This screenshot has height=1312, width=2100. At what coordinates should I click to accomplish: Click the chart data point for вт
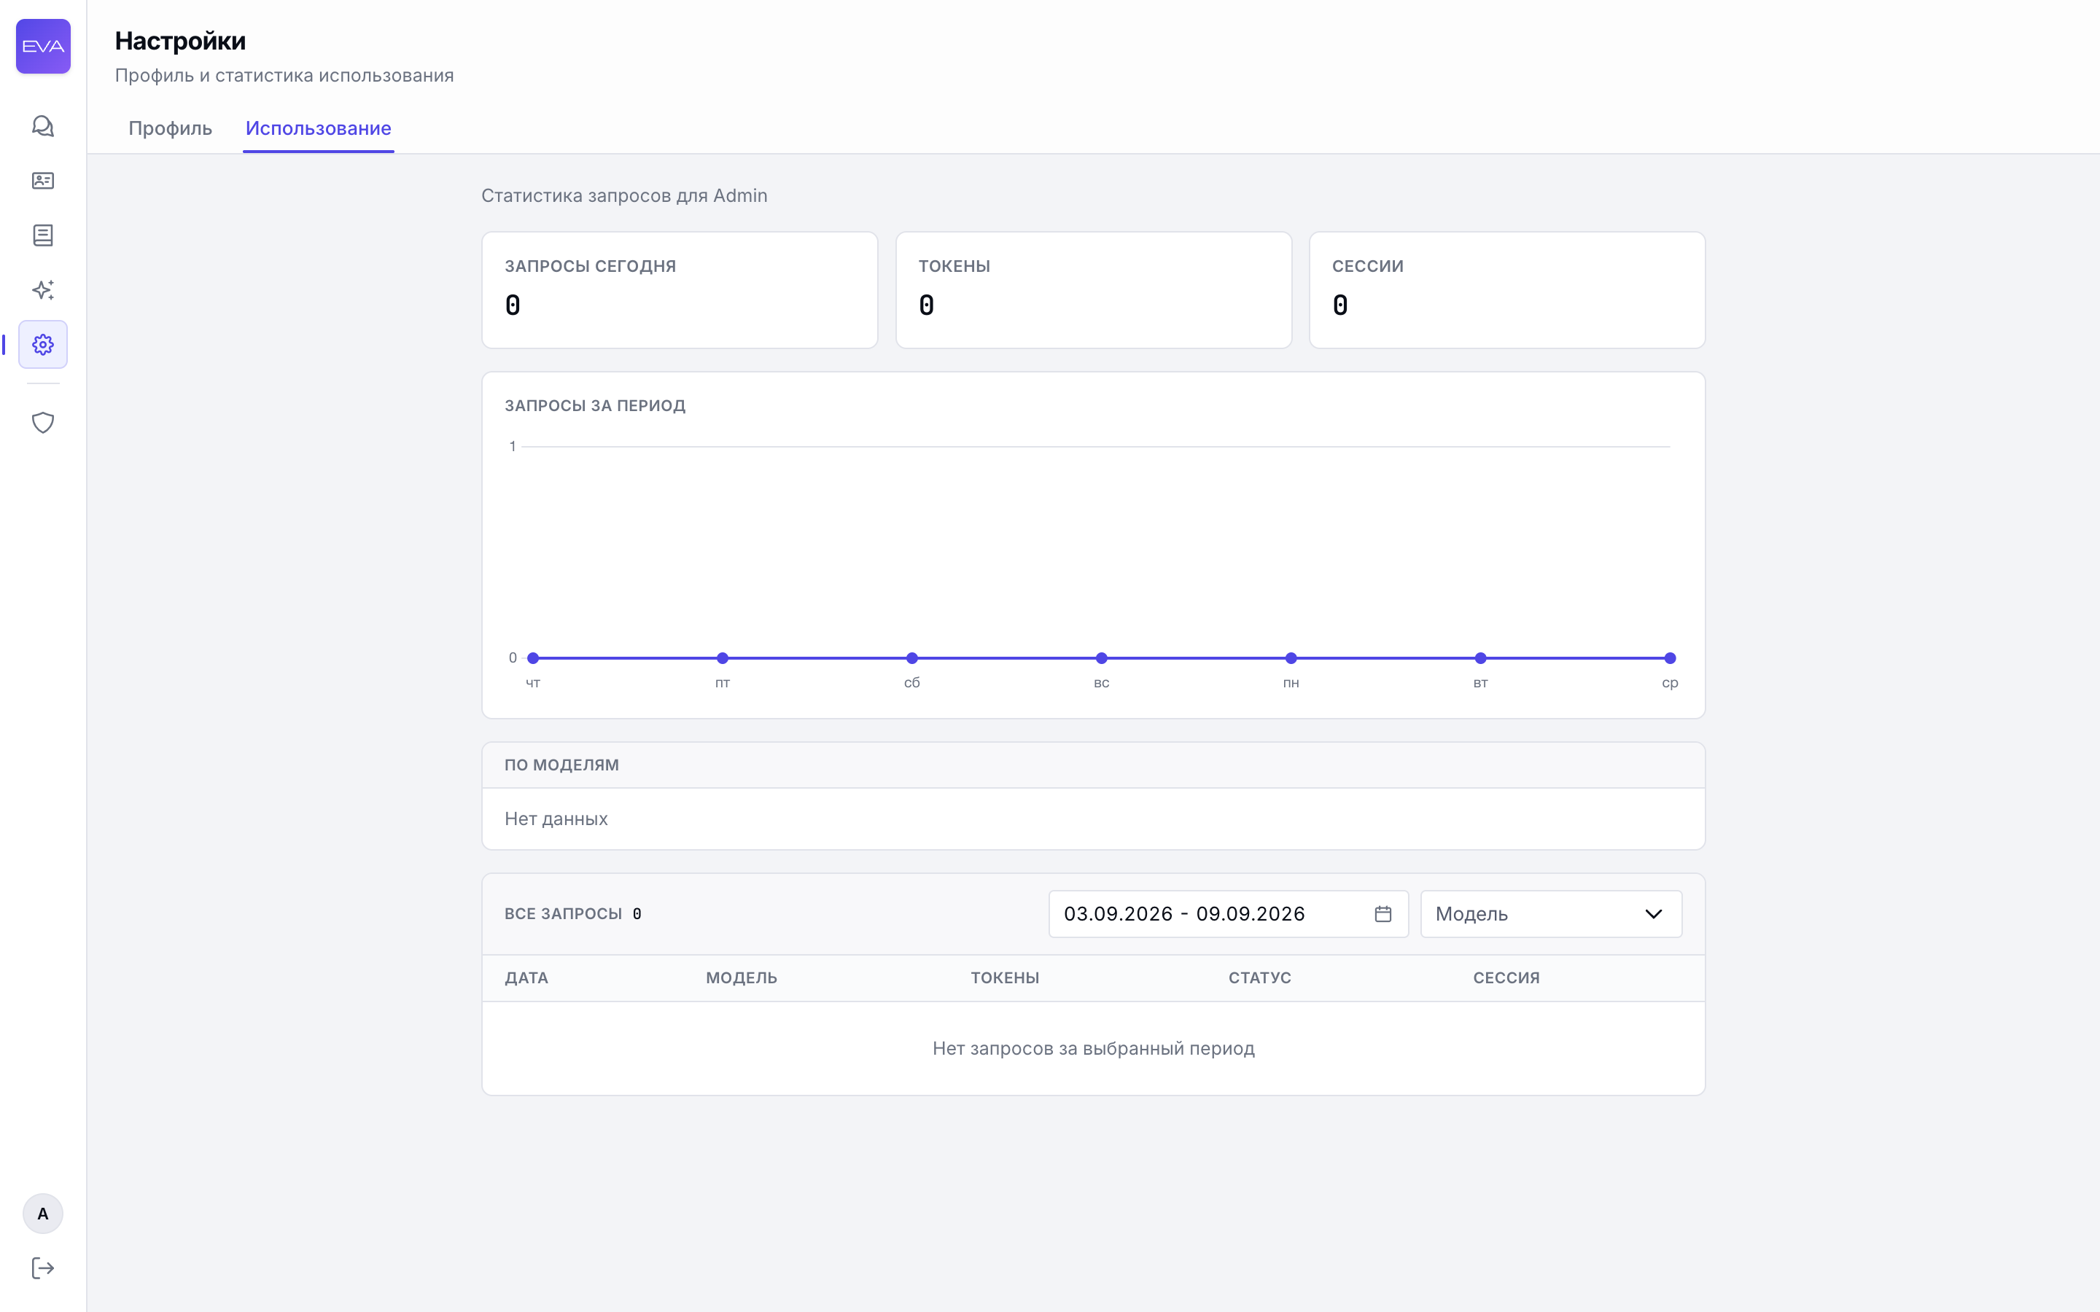point(1480,657)
